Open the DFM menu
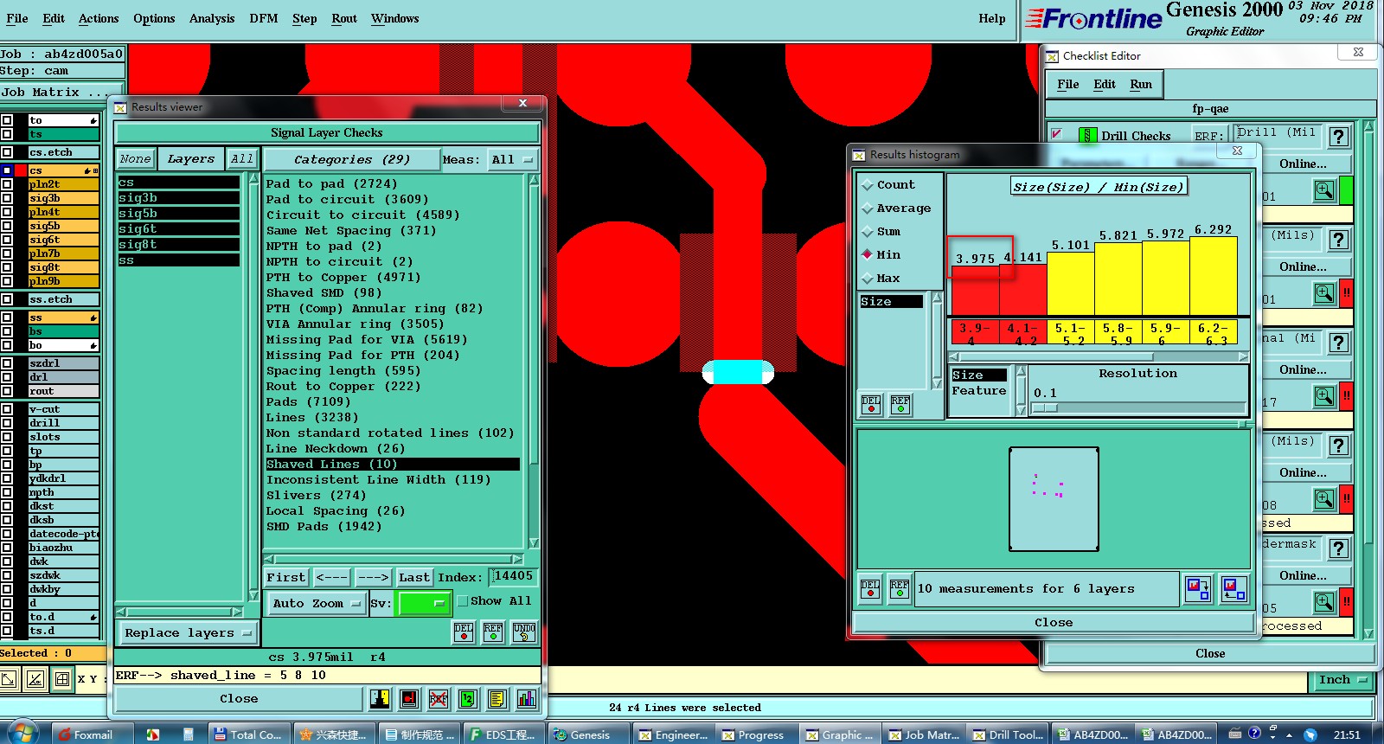The height and width of the screenshot is (744, 1384). point(263,18)
